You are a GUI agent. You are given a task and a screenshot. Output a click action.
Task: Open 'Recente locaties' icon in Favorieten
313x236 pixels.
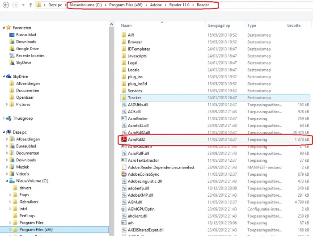tap(12, 55)
